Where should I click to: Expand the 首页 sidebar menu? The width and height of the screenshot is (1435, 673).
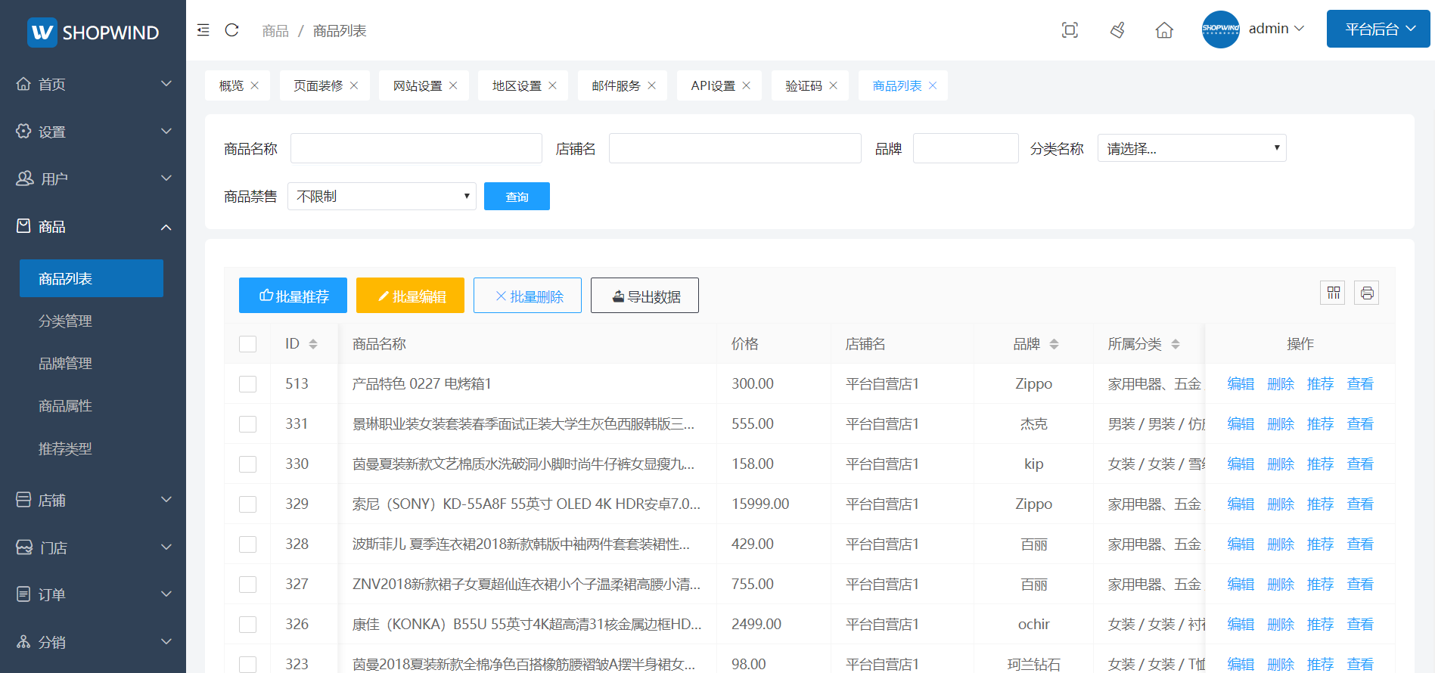click(93, 84)
